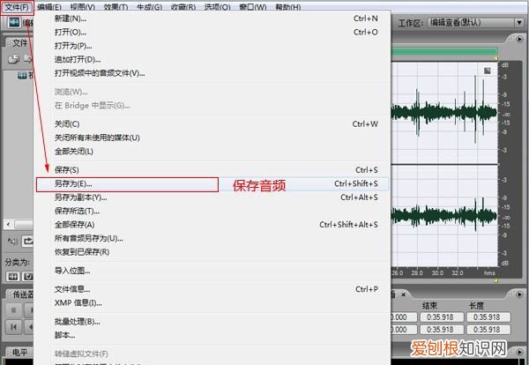Choose 新建(N)... from File menu
This screenshot has height=365, width=529.
pos(212,19)
